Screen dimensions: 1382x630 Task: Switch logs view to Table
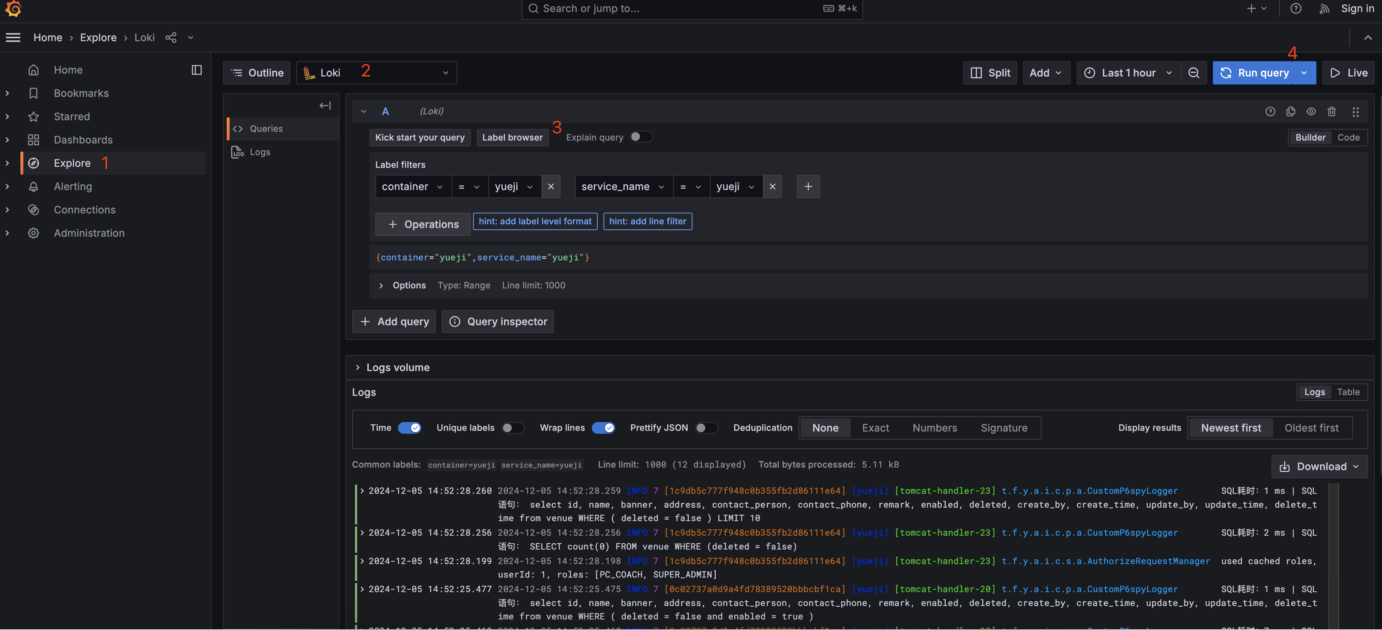1348,392
